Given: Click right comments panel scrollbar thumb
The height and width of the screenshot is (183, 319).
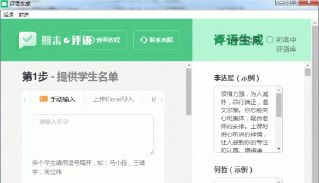Looking at the screenshot, I should [x=308, y=72].
